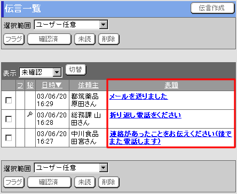Check the box for 中川食品 田宮さん row
The width and height of the screenshot is (237, 194).
[9, 138]
